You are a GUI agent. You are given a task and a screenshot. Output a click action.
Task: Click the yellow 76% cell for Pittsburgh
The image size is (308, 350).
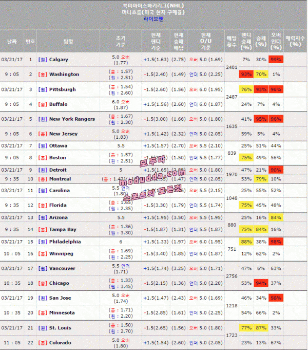coord(246,89)
